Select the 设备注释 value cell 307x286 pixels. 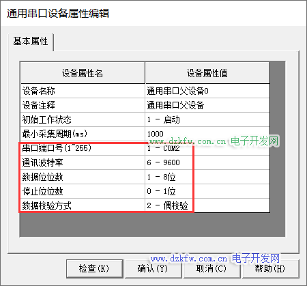click(x=207, y=105)
